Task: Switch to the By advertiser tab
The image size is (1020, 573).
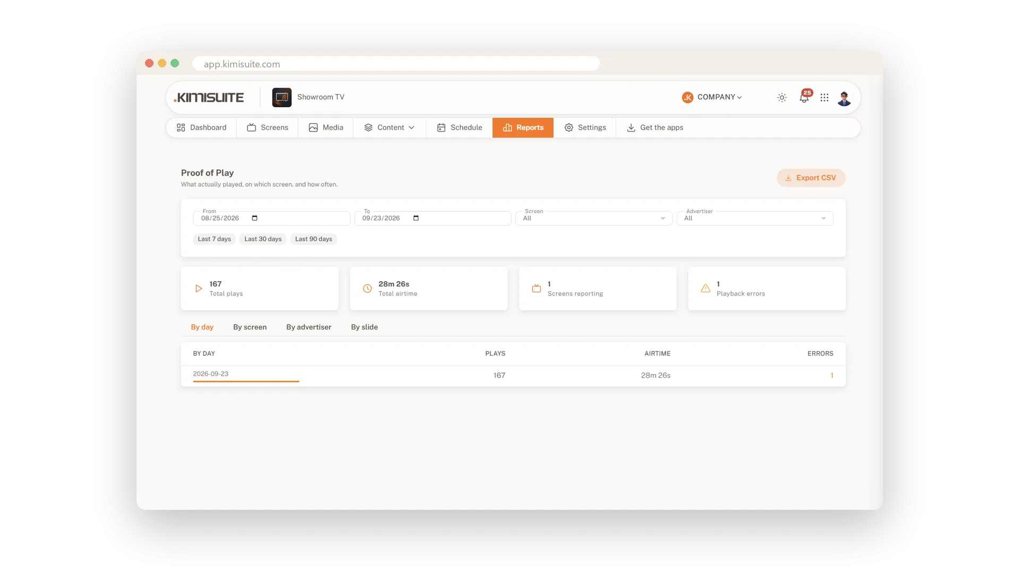Action: coord(309,327)
